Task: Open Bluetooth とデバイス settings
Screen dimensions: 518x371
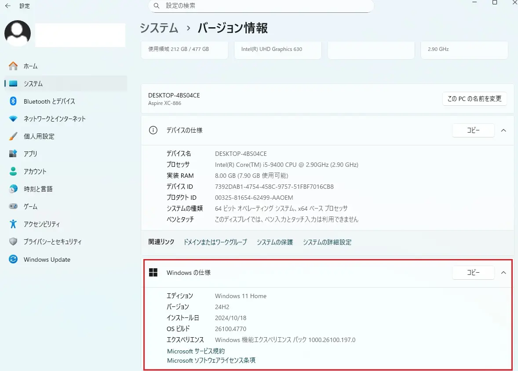Action: [x=66, y=101]
